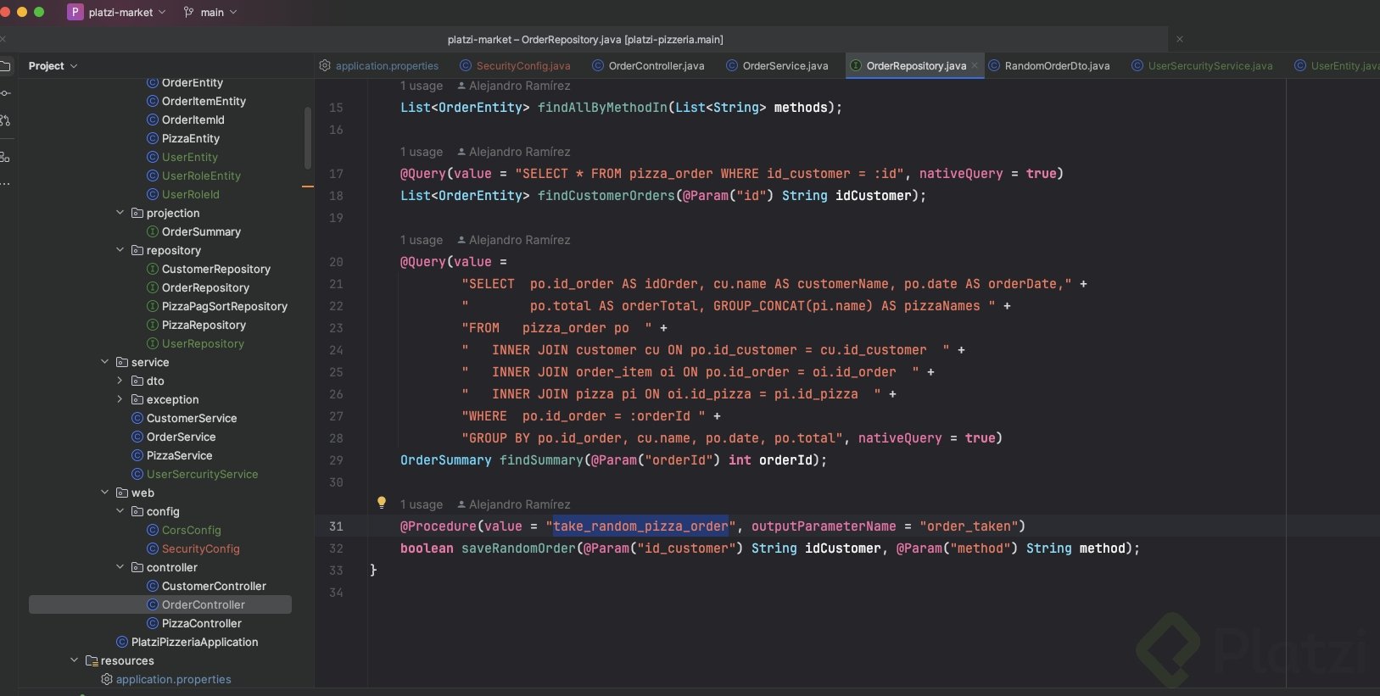This screenshot has width=1380, height=696.
Task: Click author Alejandro Ramírez above @Procedure line
Action: [519, 504]
